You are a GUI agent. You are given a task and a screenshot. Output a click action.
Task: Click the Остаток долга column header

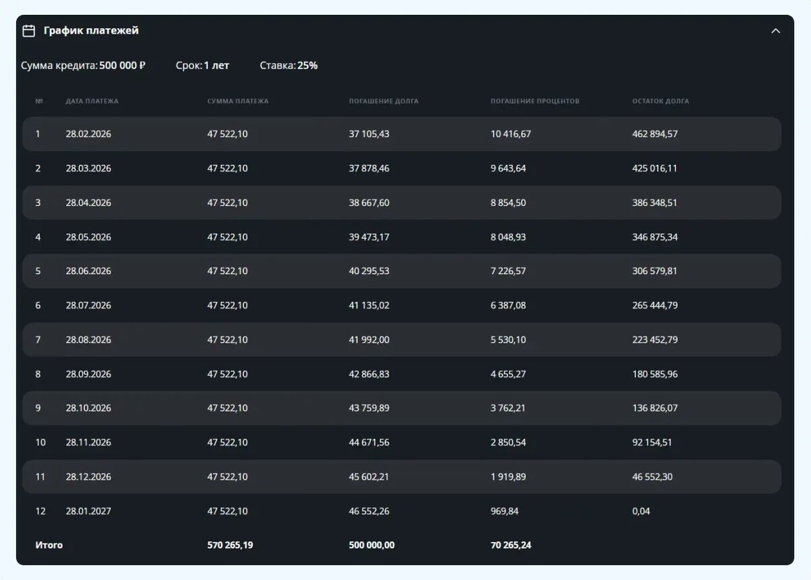(x=660, y=101)
